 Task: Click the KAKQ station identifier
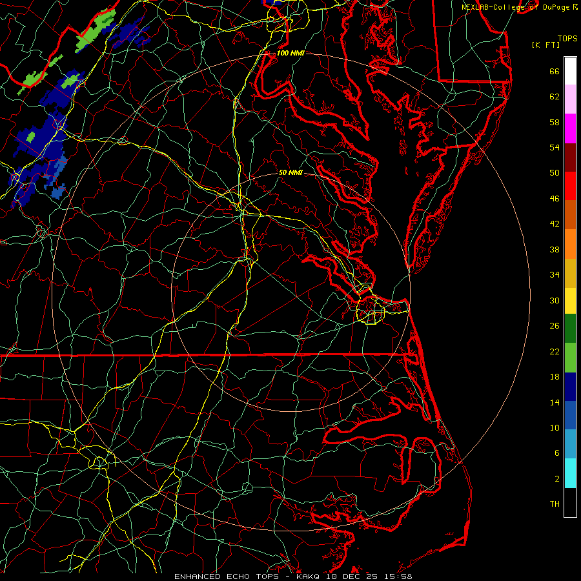point(309,576)
